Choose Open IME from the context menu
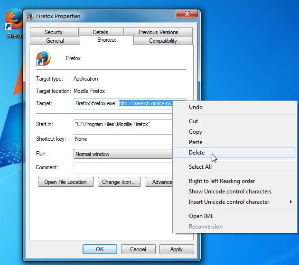The width and height of the screenshot is (299, 265). click(235, 216)
